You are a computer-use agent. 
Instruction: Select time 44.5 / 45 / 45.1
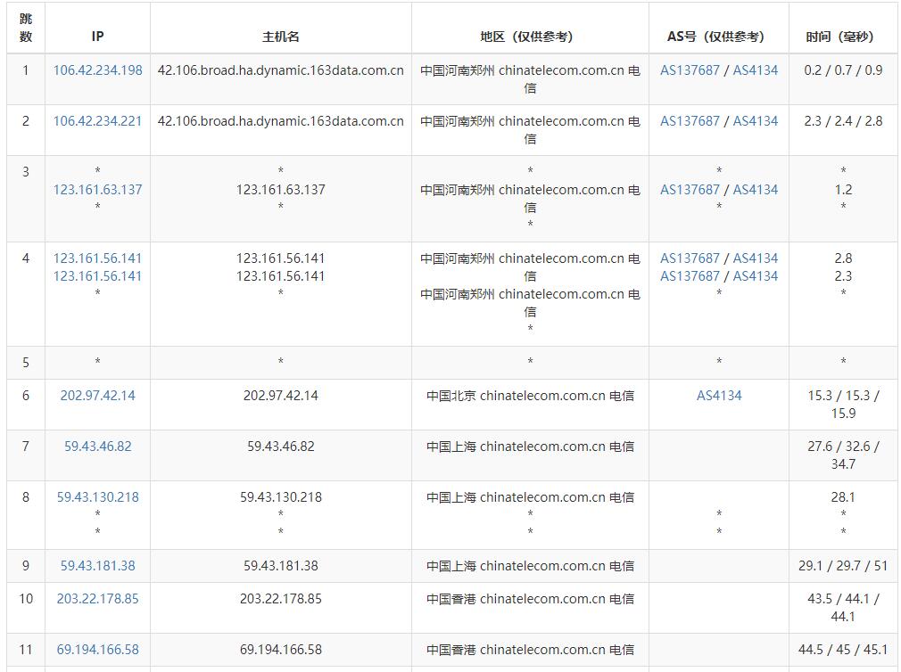pos(843,650)
